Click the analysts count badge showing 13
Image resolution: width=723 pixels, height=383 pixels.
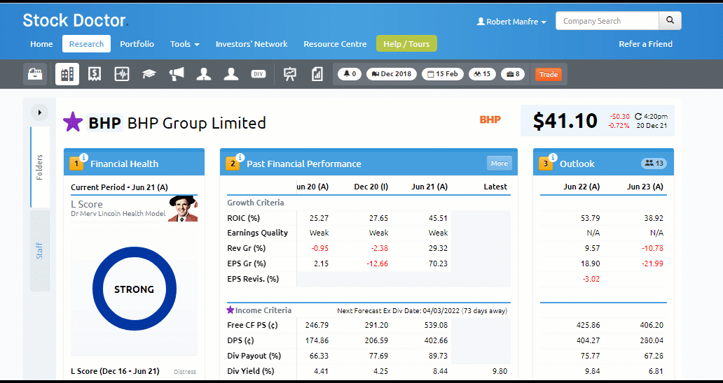654,164
